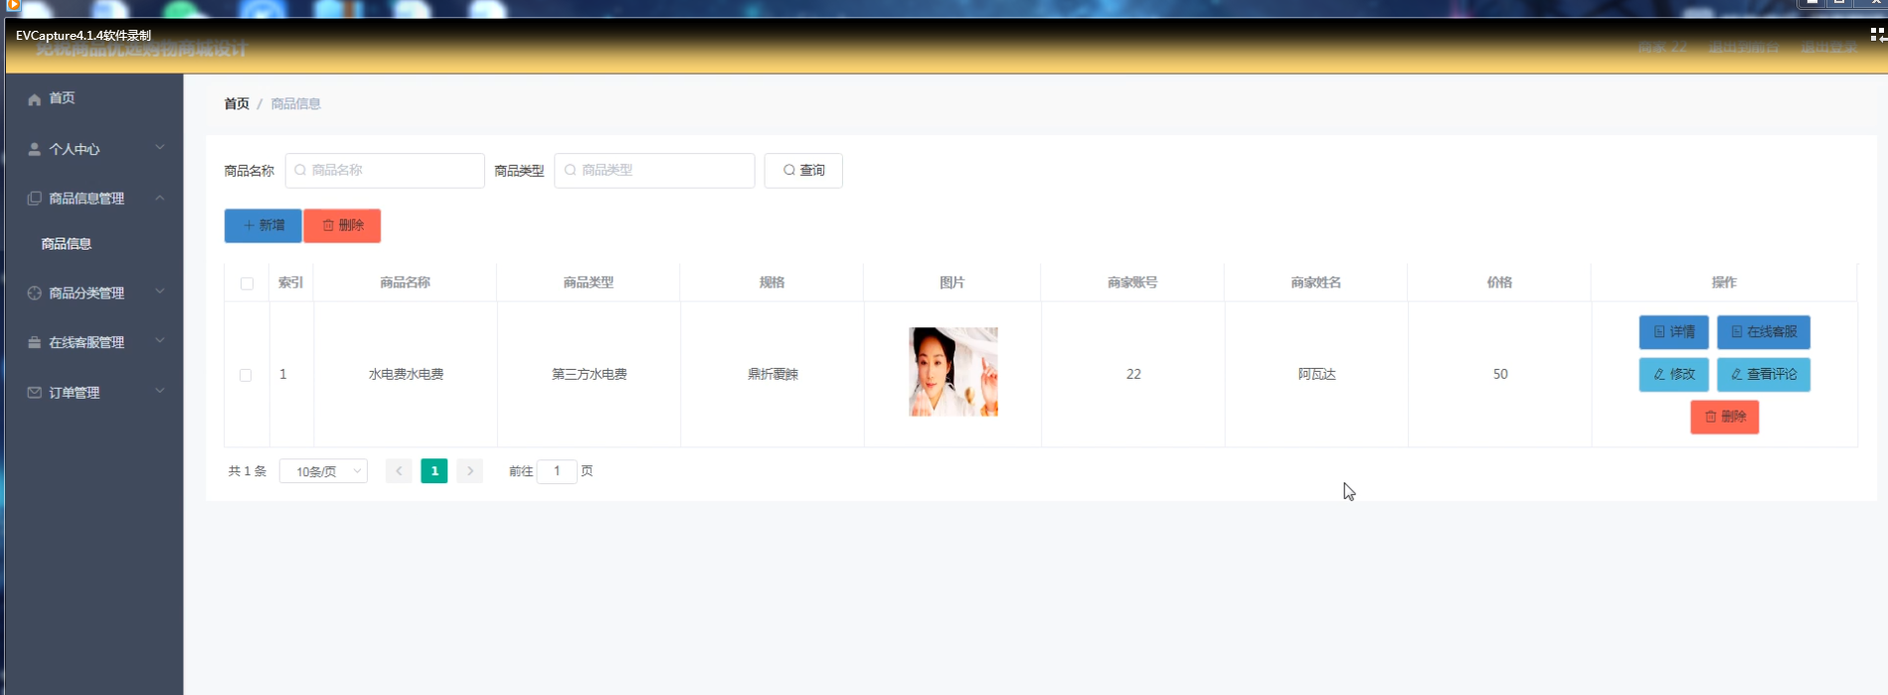1888x695 pixels.
Task: Click the 前往 page number input
Action: coord(557,471)
